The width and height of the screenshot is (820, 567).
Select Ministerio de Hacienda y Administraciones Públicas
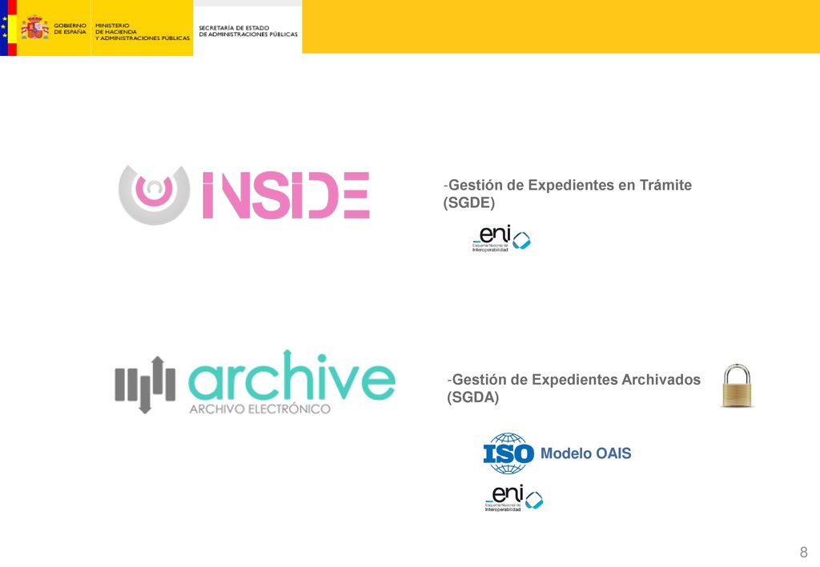143,31
